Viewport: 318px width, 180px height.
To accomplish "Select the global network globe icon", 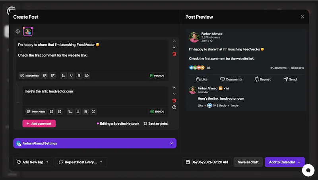I will [17, 31].
